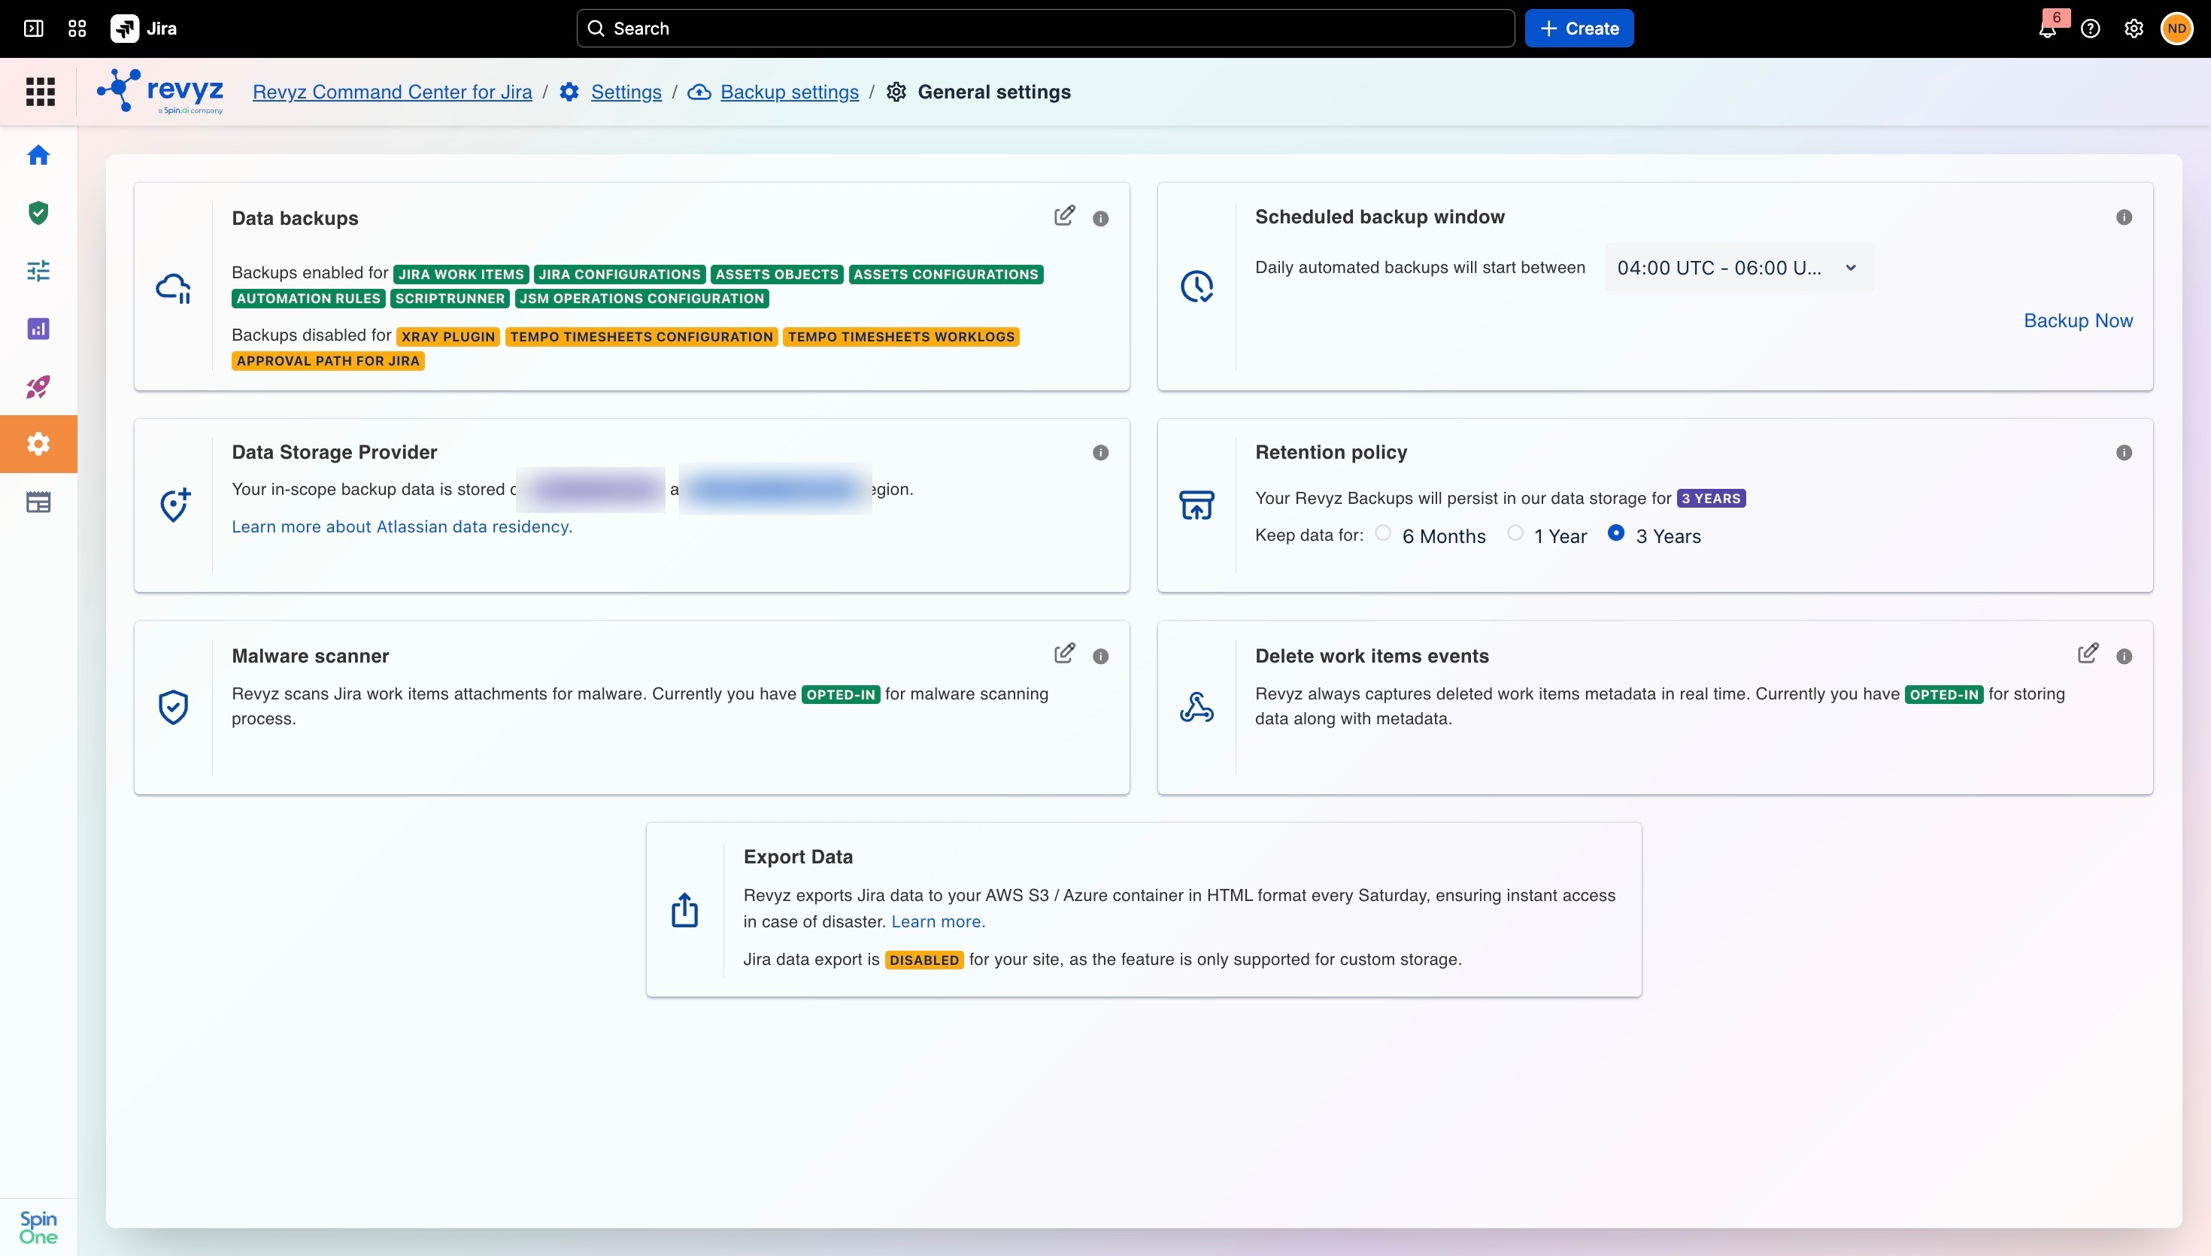Open the Jira app switcher icon
This screenshot has width=2211, height=1256.
click(77, 29)
